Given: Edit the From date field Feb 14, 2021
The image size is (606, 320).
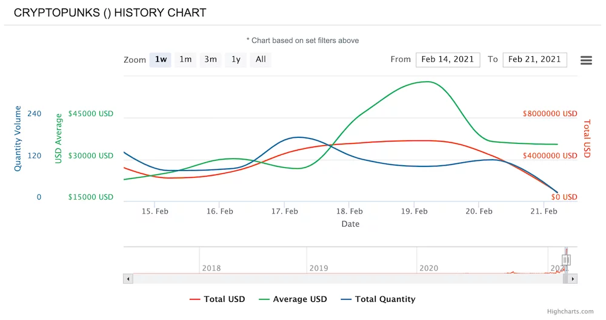Looking at the screenshot, I should coord(448,60).
